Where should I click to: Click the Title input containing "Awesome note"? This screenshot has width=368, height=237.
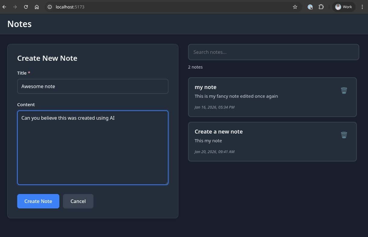tap(93, 86)
